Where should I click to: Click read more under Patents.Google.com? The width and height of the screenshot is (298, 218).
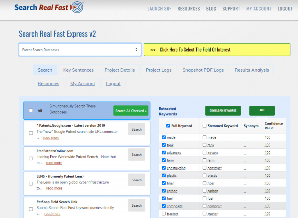coord(51,137)
